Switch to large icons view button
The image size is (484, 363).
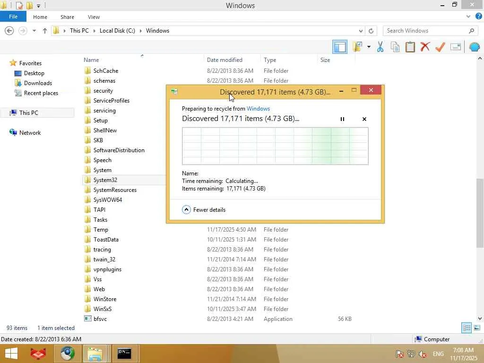477,328
